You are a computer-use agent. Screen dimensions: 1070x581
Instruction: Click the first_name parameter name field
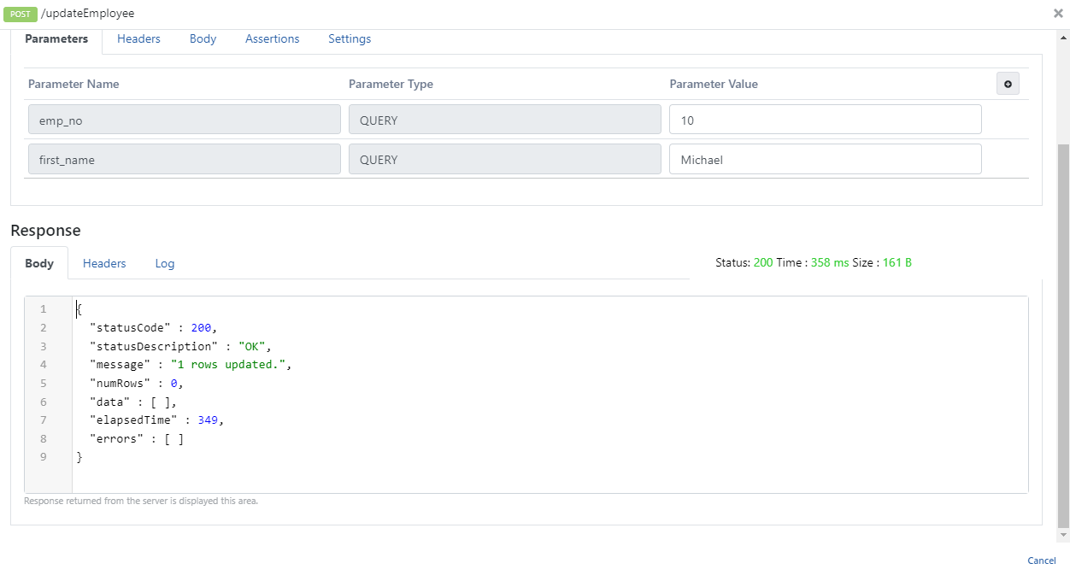click(x=184, y=159)
